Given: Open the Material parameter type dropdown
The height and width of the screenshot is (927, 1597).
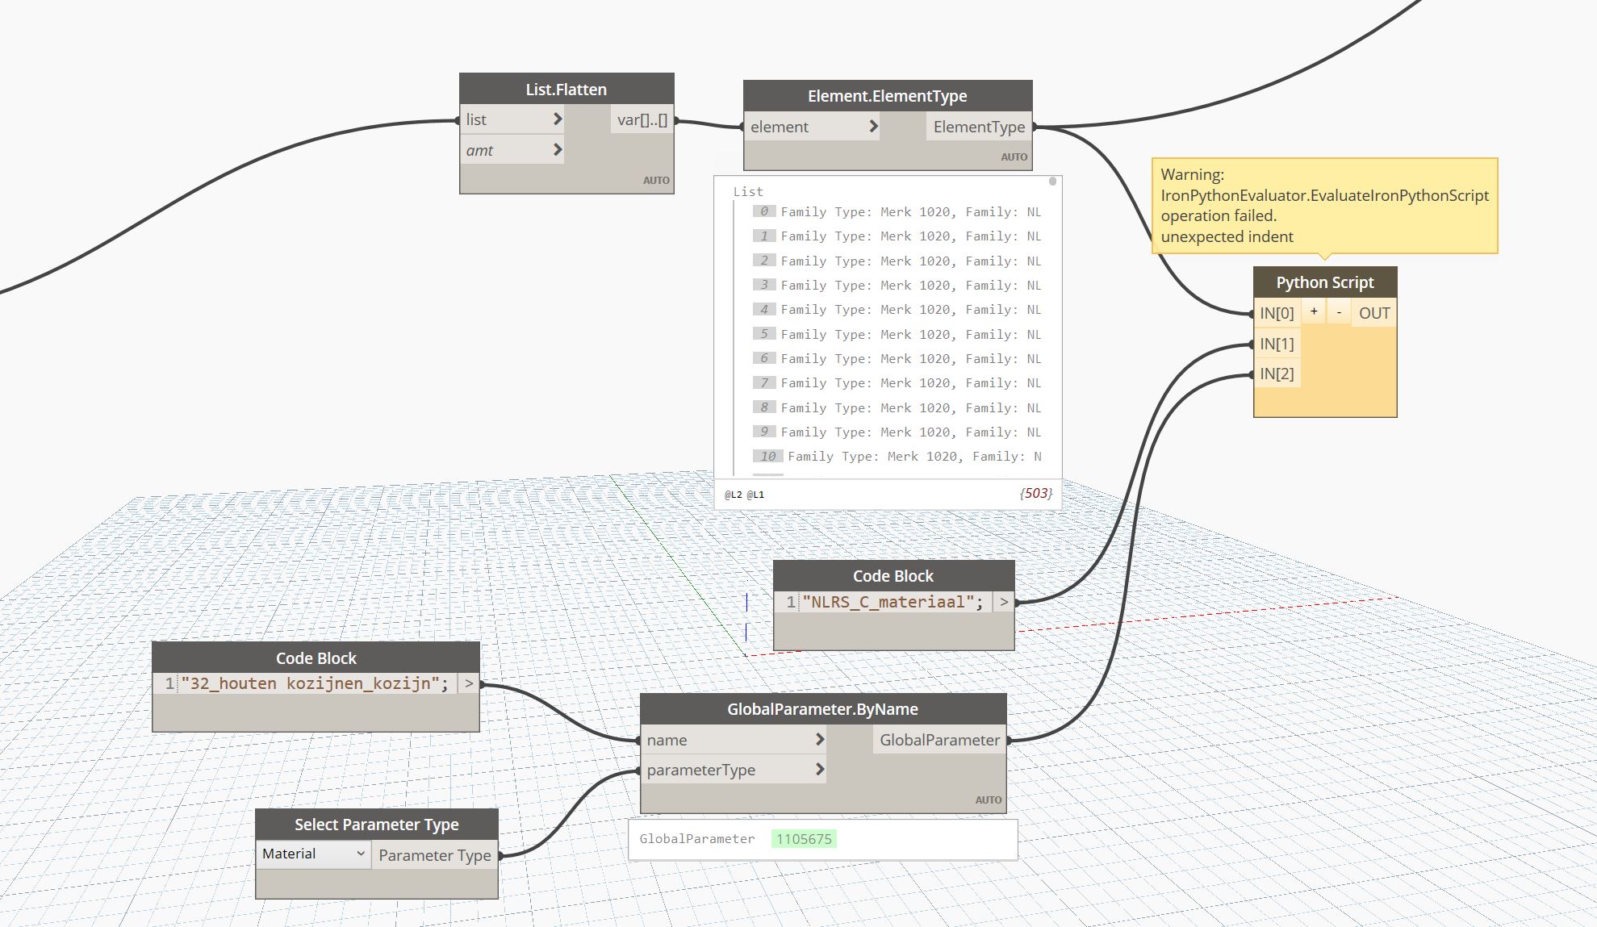Looking at the screenshot, I should (314, 854).
